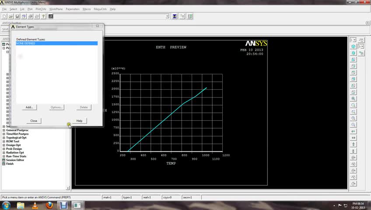Viewport: 371px width, 210px height.
Task: Click the mat=1 status bar field
Action: click(x=111, y=197)
